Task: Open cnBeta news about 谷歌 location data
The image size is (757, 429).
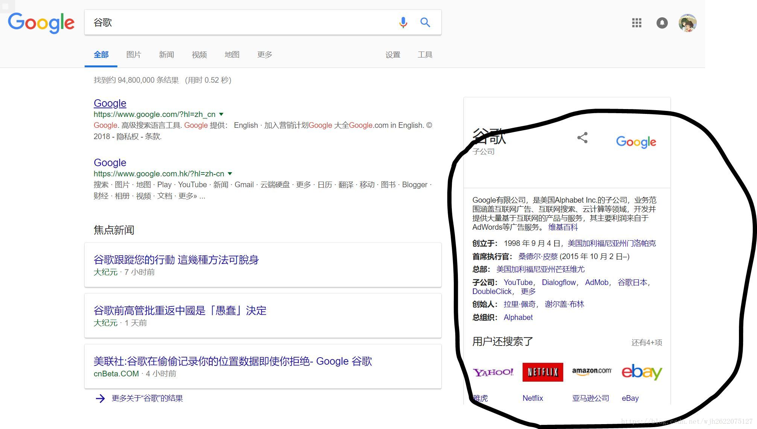Action: coord(233,361)
